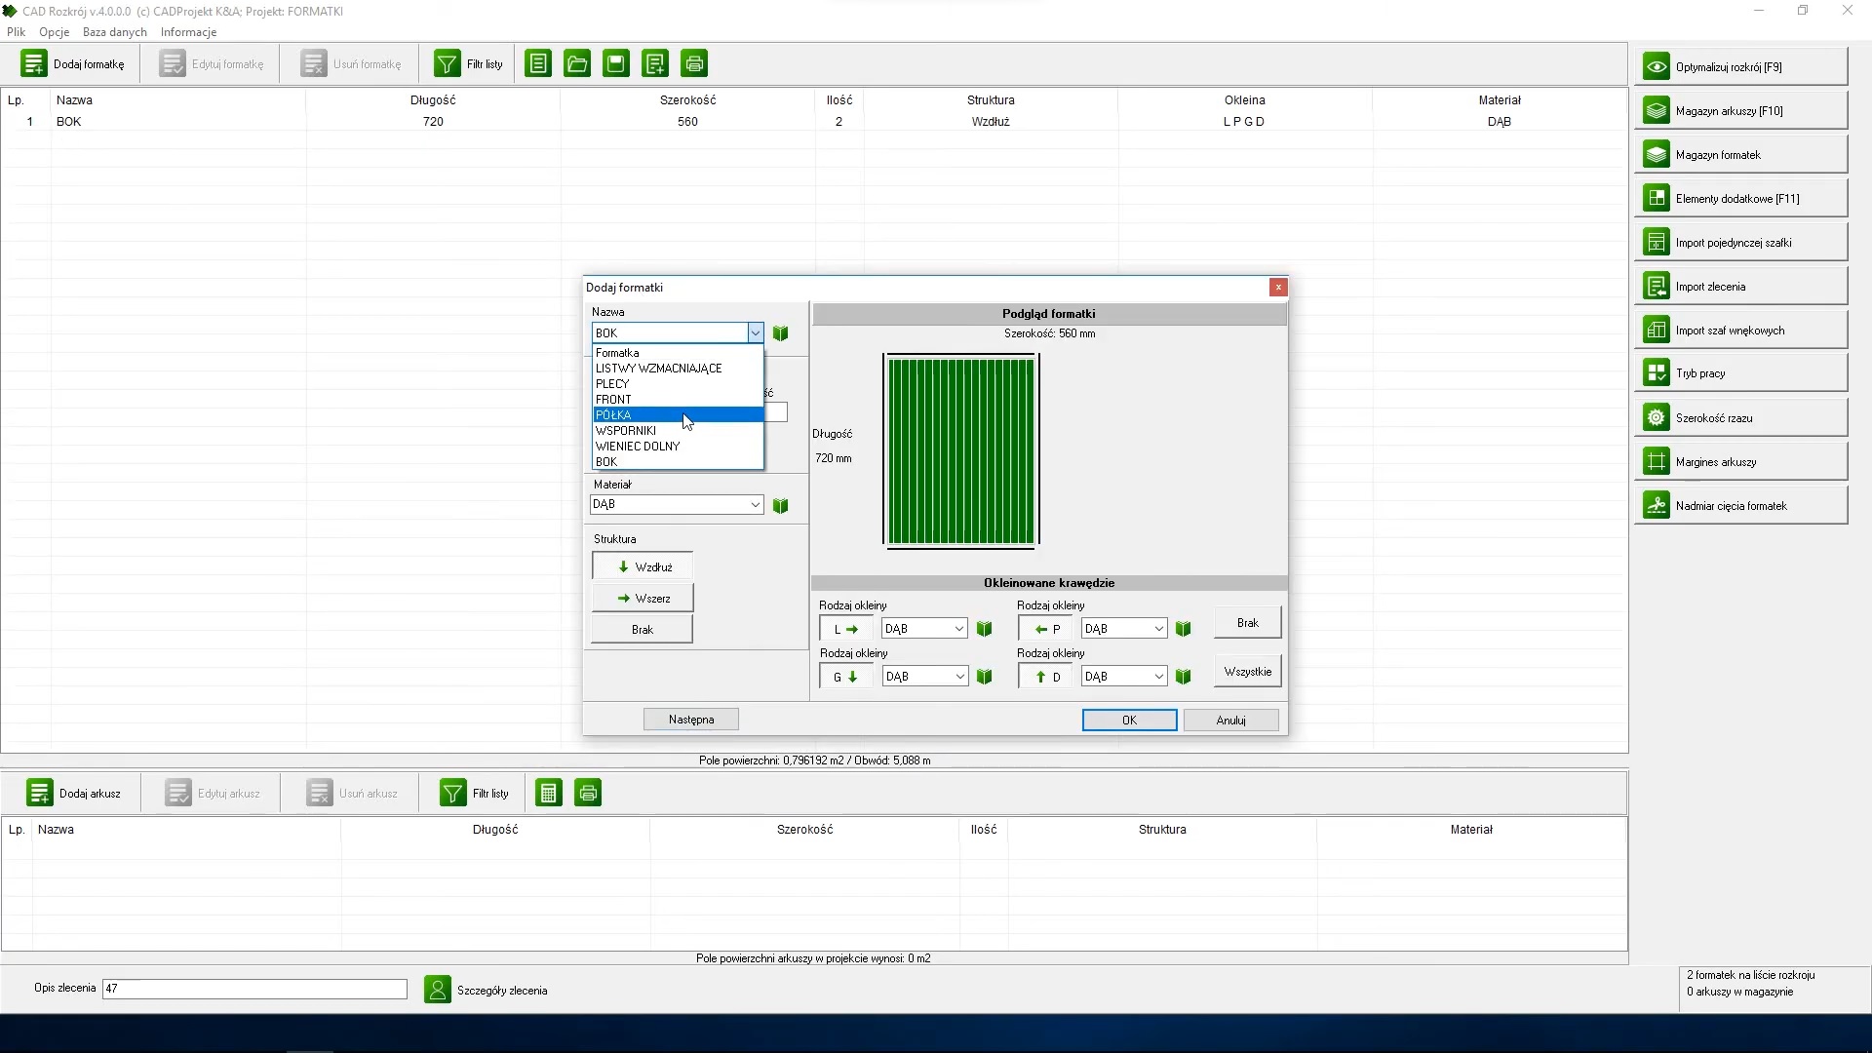
Task: Open the bottom G edge banding type dropdown
Action: 959,677
